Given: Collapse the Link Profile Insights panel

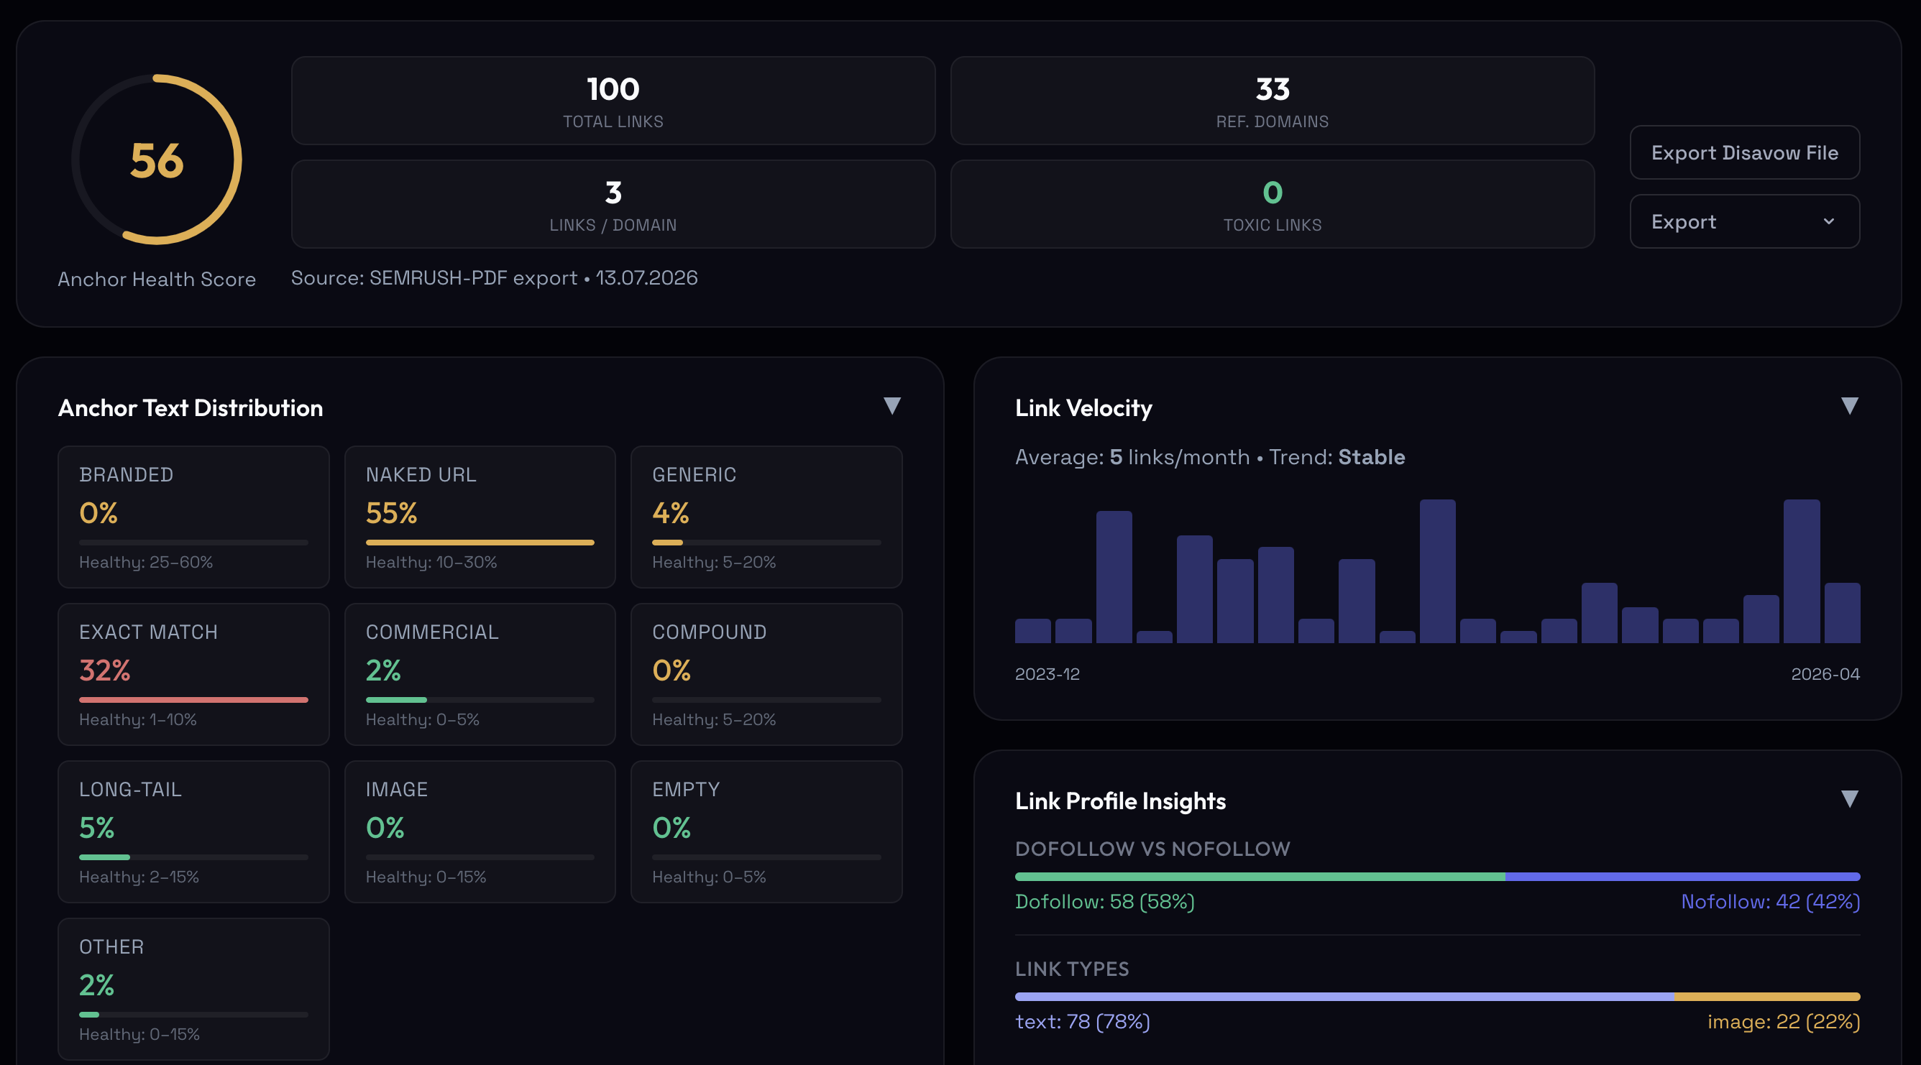Looking at the screenshot, I should pos(1849,799).
